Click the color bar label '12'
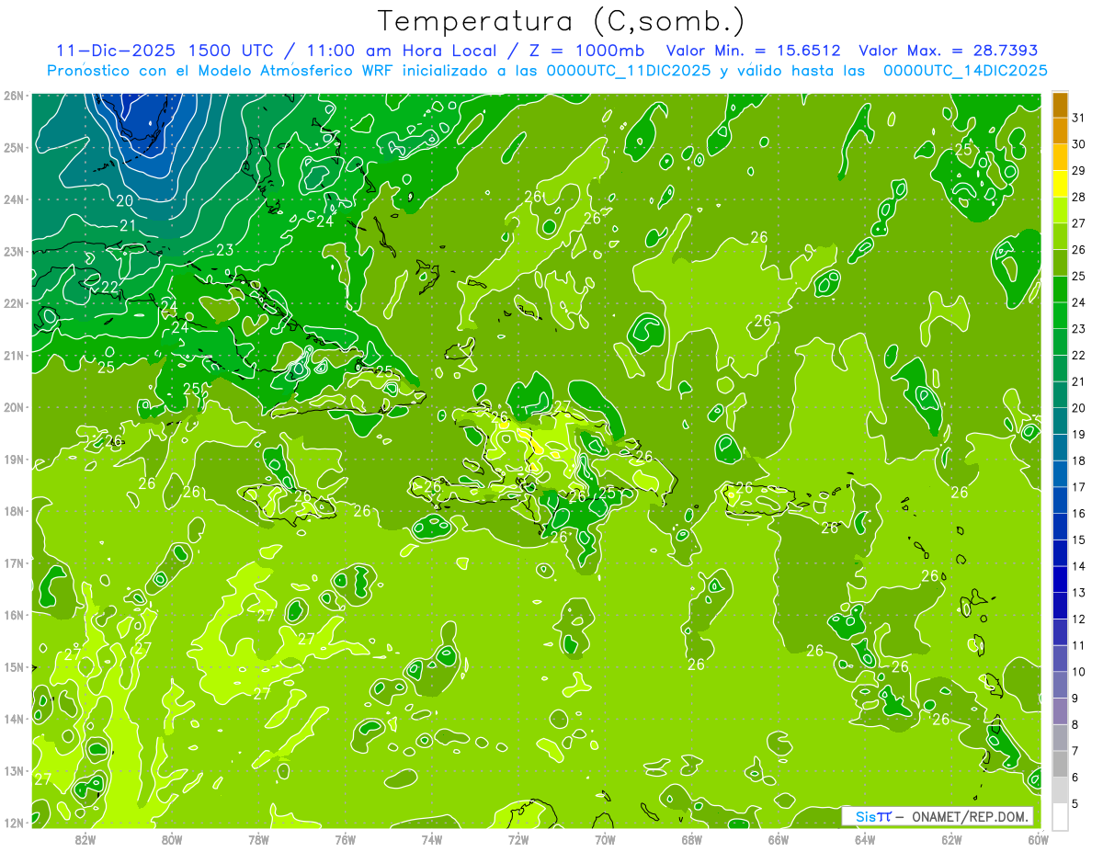The width and height of the screenshot is (1103, 852). pos(1079,619)
